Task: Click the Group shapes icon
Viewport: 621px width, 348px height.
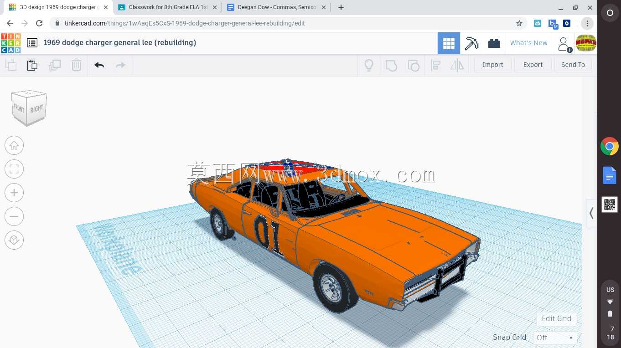Action: [391, 65]
